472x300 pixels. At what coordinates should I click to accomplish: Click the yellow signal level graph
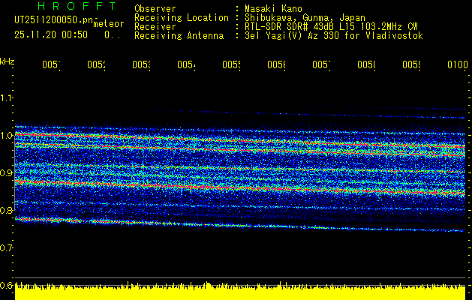point(240,291)
